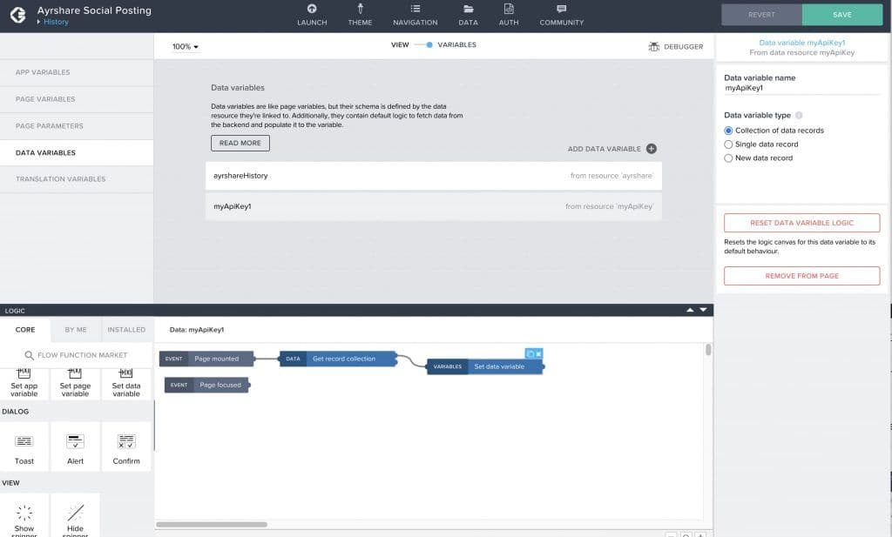Select the myApiKey1 data variable row
This screenshot has width=892, height=537.
click(x=434, y=206)
